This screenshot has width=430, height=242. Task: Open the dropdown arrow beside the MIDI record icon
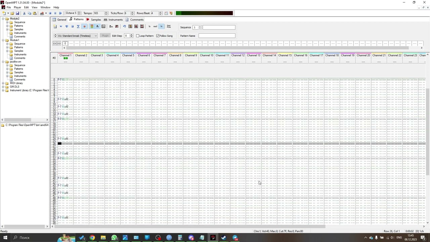pyautogui.click(x=46, y=13)
